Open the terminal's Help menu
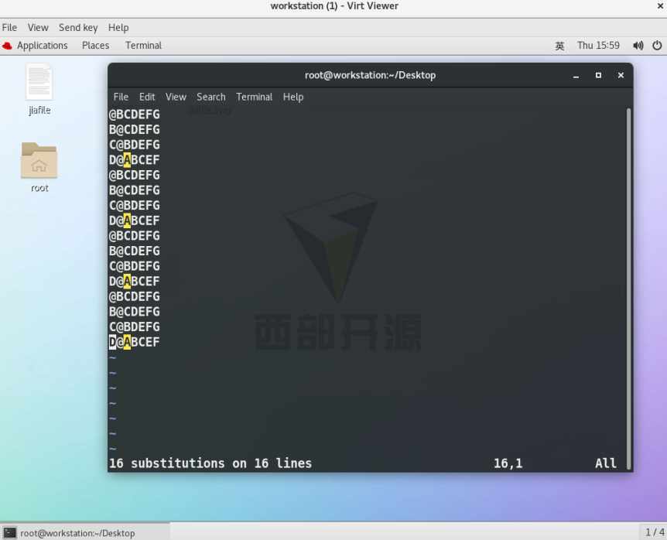The height and width of the screenshot is (540, 667). pos(293,97)
